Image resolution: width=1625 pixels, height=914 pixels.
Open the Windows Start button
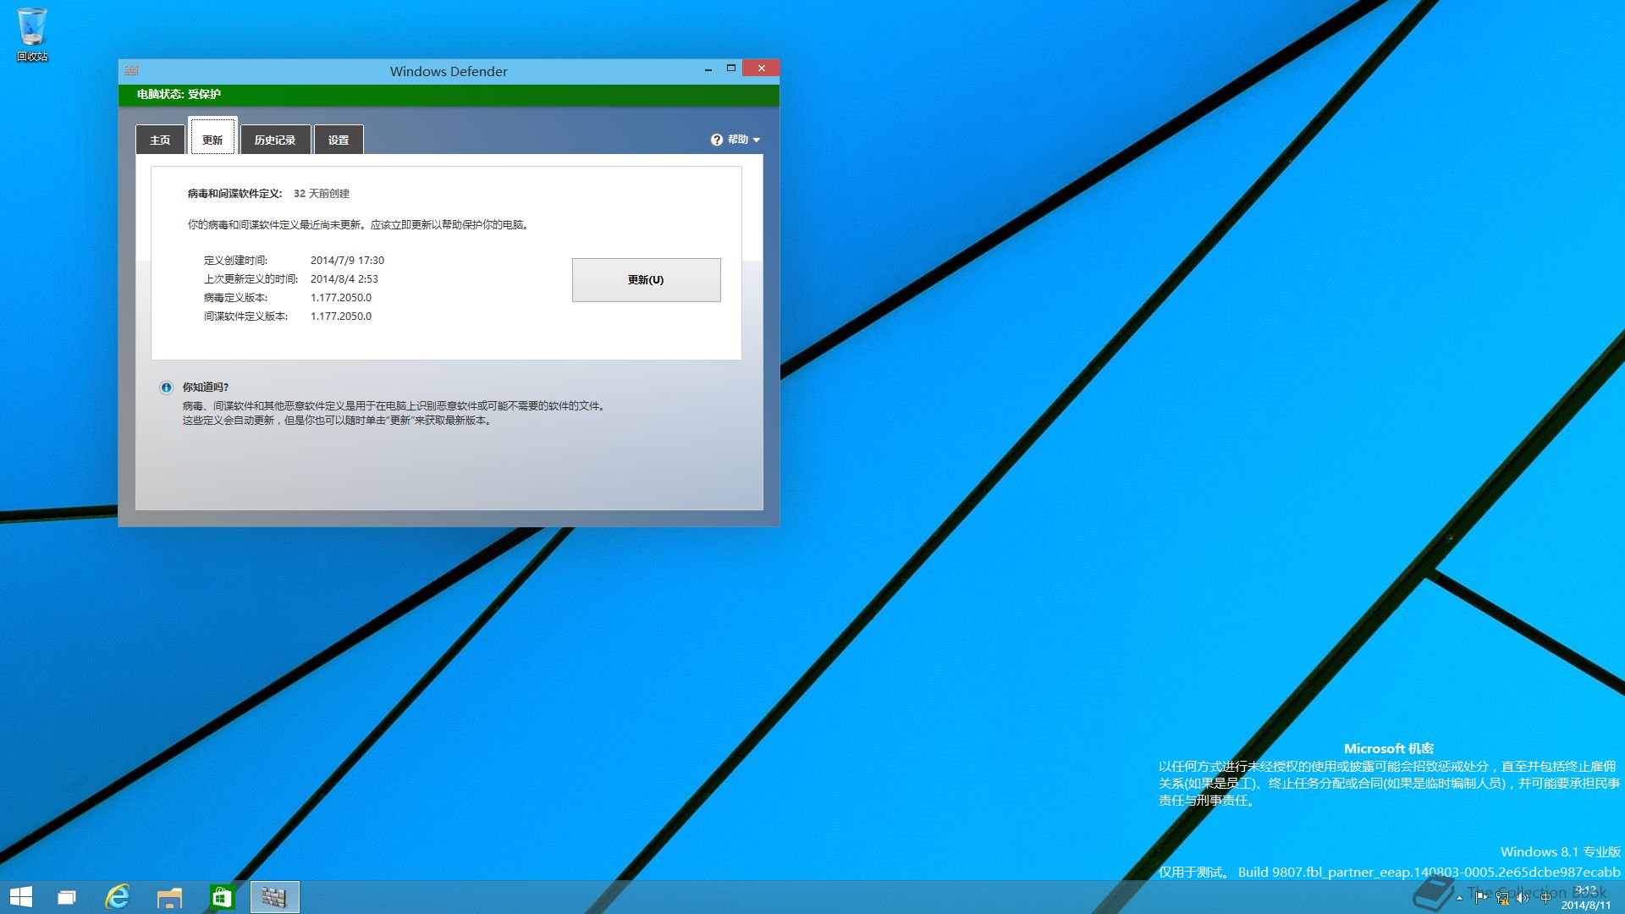(21, 897)
